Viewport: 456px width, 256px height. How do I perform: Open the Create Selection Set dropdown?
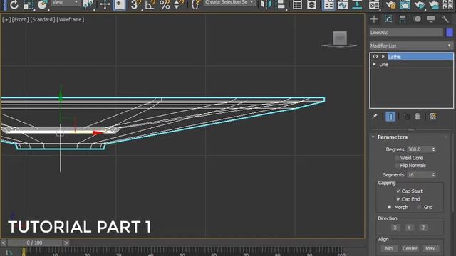[x=229, y=3]
